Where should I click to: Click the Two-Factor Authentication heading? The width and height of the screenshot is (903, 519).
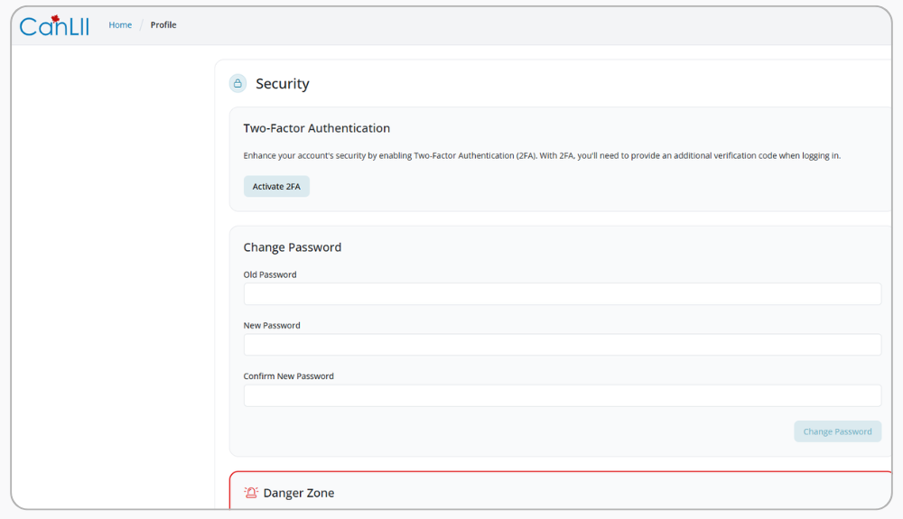pos(316,128)
